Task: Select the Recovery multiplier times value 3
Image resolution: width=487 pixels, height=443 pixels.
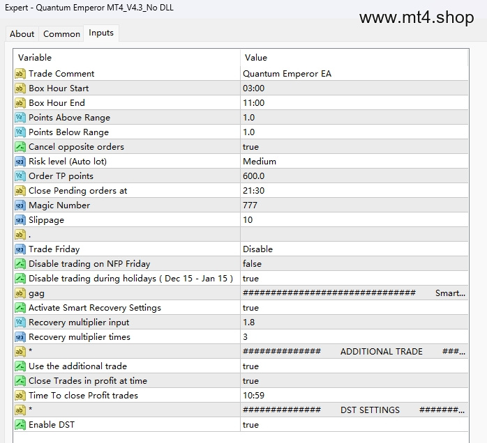Action: click(354, 337)
